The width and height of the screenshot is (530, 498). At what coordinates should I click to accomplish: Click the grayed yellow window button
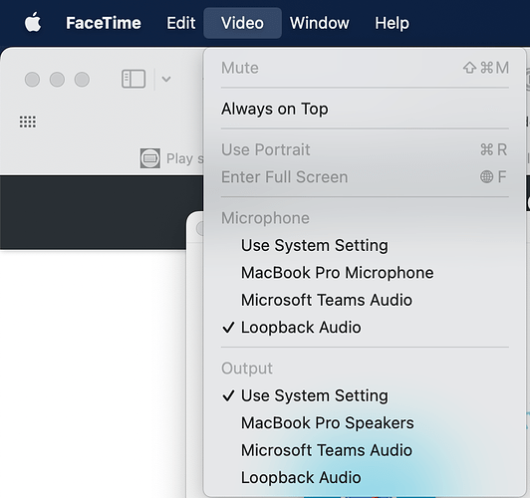[x=57, y=80]
